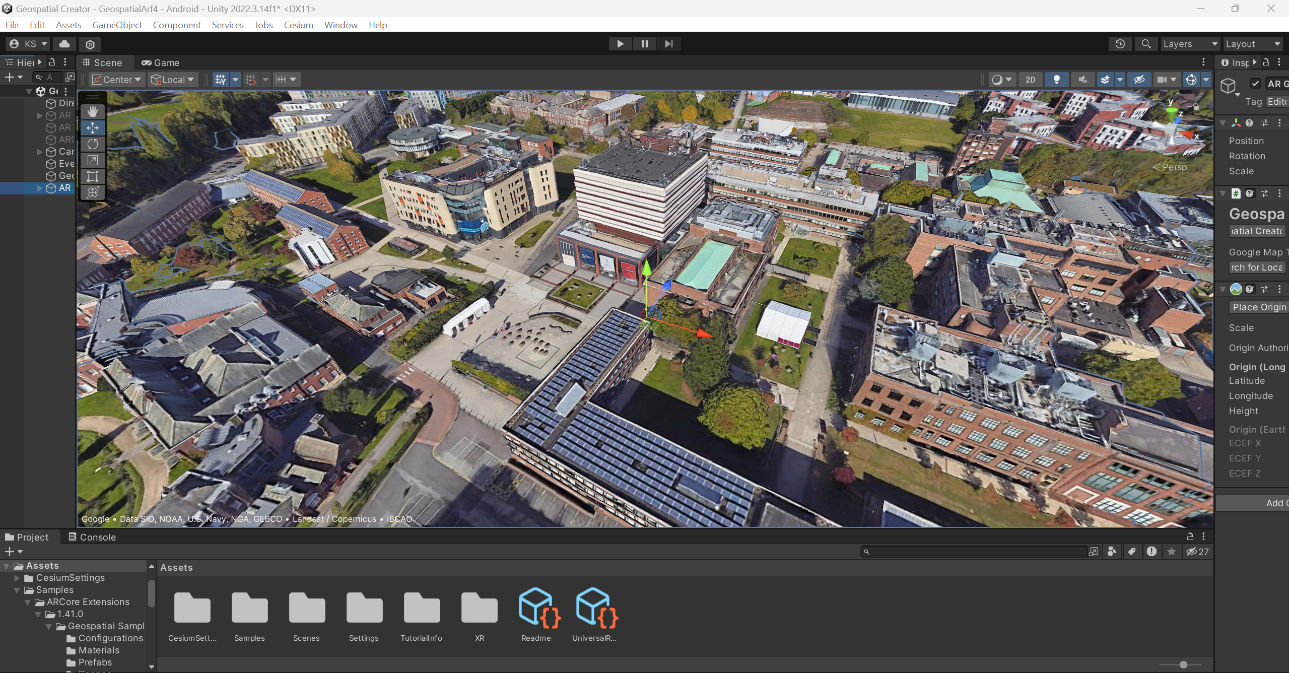Open the Unity Cloud button
The image size is (1289, 673).
pos(64,44)
